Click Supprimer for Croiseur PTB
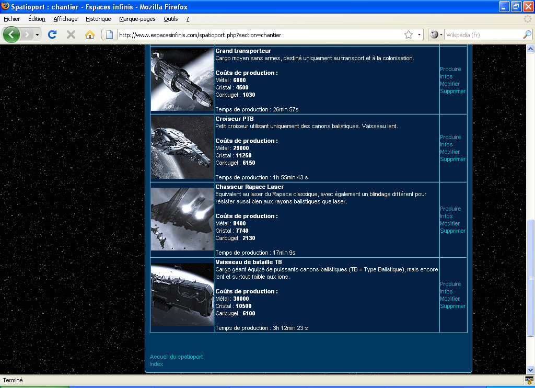 point(453,159)
